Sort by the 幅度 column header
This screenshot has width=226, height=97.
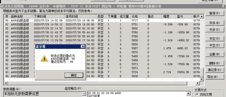(x=169, y=16)
